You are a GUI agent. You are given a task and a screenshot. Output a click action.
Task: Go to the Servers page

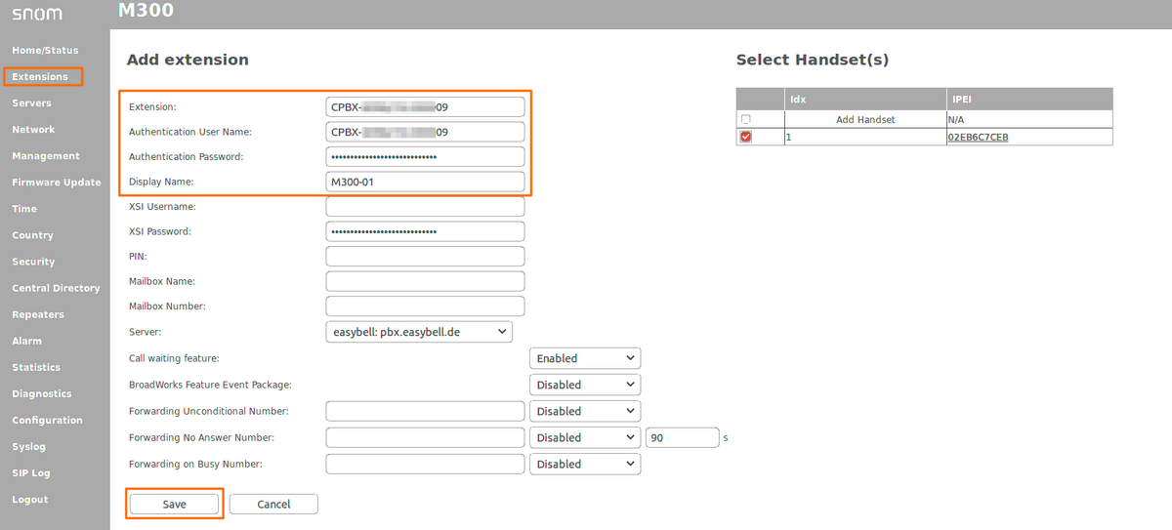point(32,102)
